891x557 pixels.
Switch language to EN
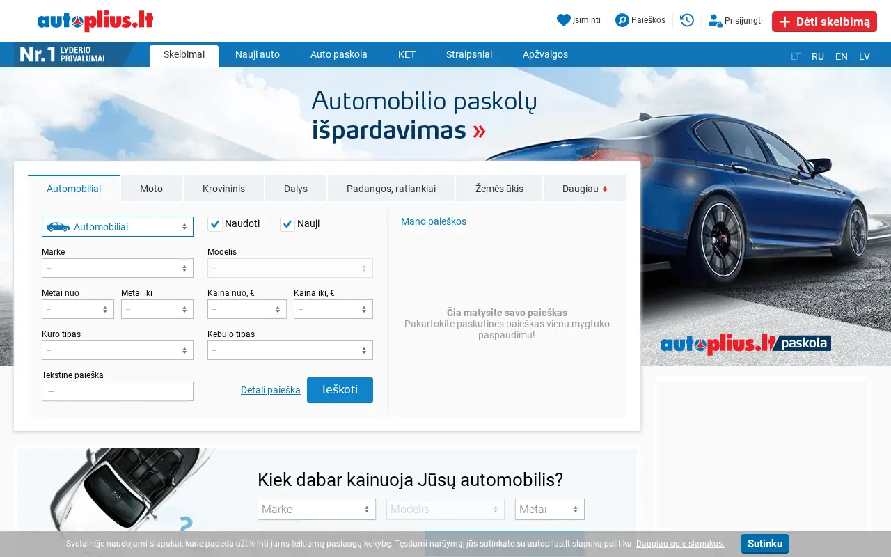point(842,56)
